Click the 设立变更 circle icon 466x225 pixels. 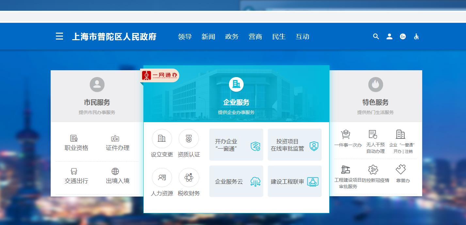coord(162,139)
